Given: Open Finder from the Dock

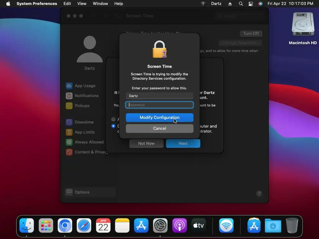Looking at the screenshot, I should pos(27,226).
